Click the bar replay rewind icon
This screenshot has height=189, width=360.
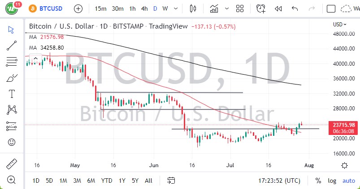(x=278, y=8)
